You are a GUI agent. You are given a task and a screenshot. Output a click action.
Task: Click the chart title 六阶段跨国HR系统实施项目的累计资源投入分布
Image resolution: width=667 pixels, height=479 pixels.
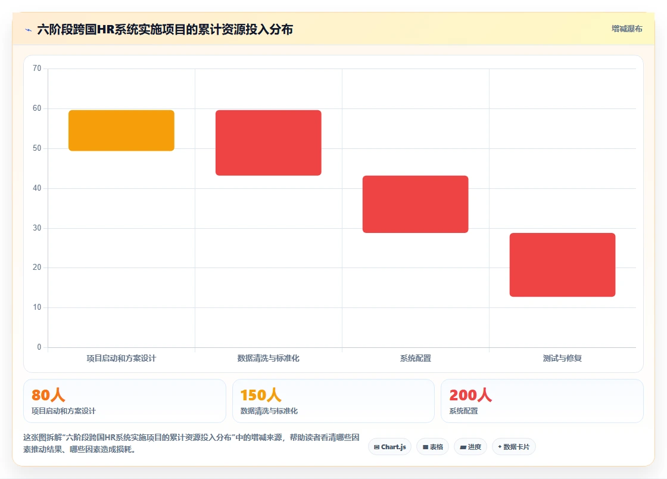[165, 29]
